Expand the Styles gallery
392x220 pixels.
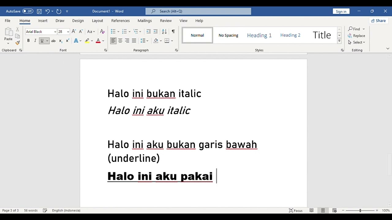click(339, 41)
